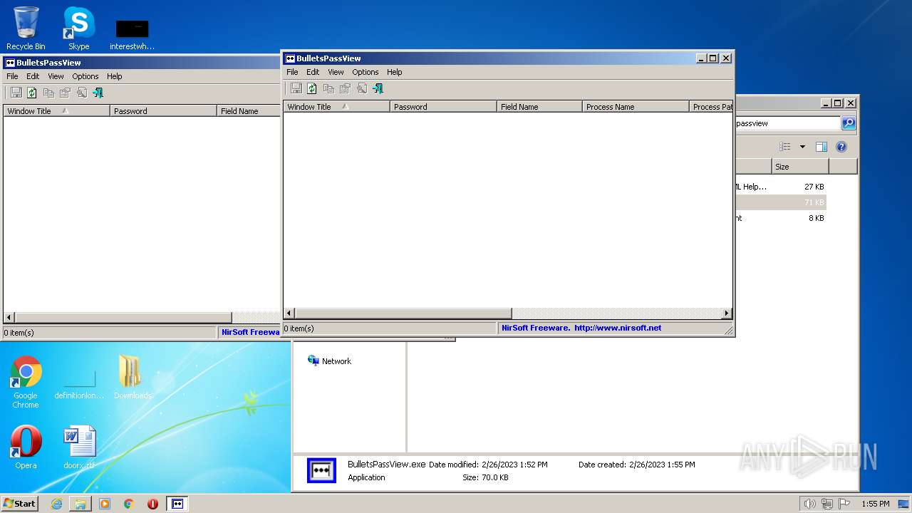Click Windows Media Player taskbar icon

pyautogui.click(x=105, y=504)
